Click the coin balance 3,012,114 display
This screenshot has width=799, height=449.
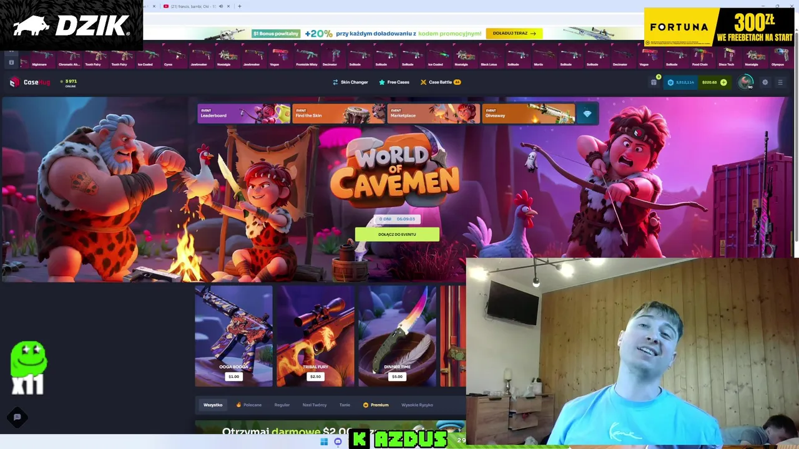point(681,82)
